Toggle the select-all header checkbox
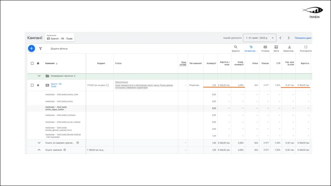Viewport: 331px width, 186px height. 32,63
